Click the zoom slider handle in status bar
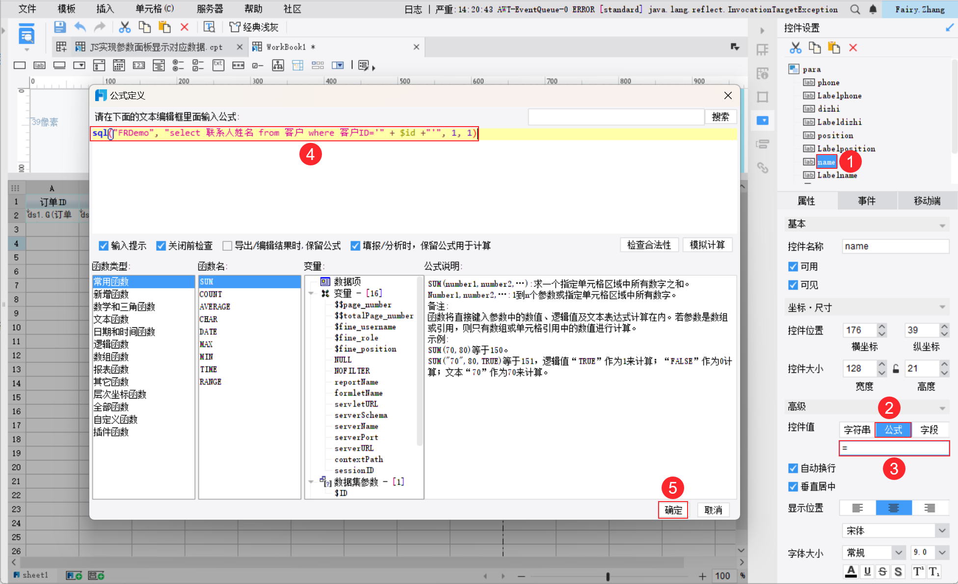958x584 pixels. tap(608, 576)
